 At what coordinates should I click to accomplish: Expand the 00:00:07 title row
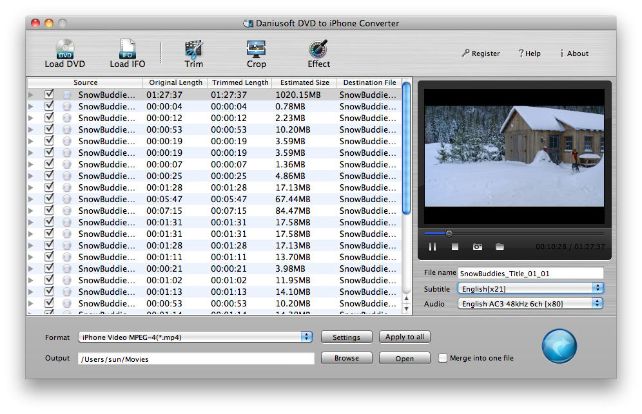[x=31, y=164]
